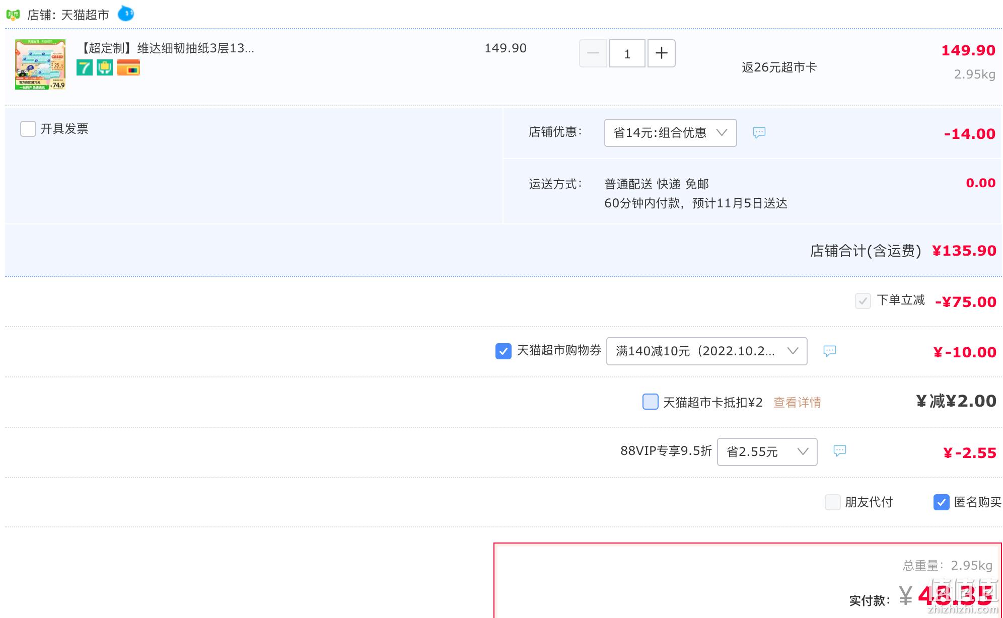The height and width of the screenshot is (618, 1003).
Task: Click the -14.00 store discount amount
Action: tap(970, 134)
